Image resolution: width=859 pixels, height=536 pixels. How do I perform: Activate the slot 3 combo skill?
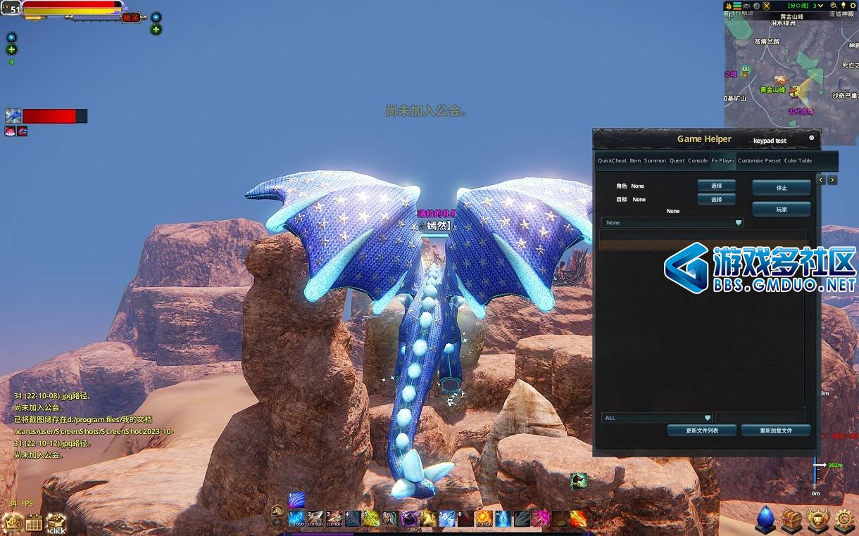(x=334, y=519)
